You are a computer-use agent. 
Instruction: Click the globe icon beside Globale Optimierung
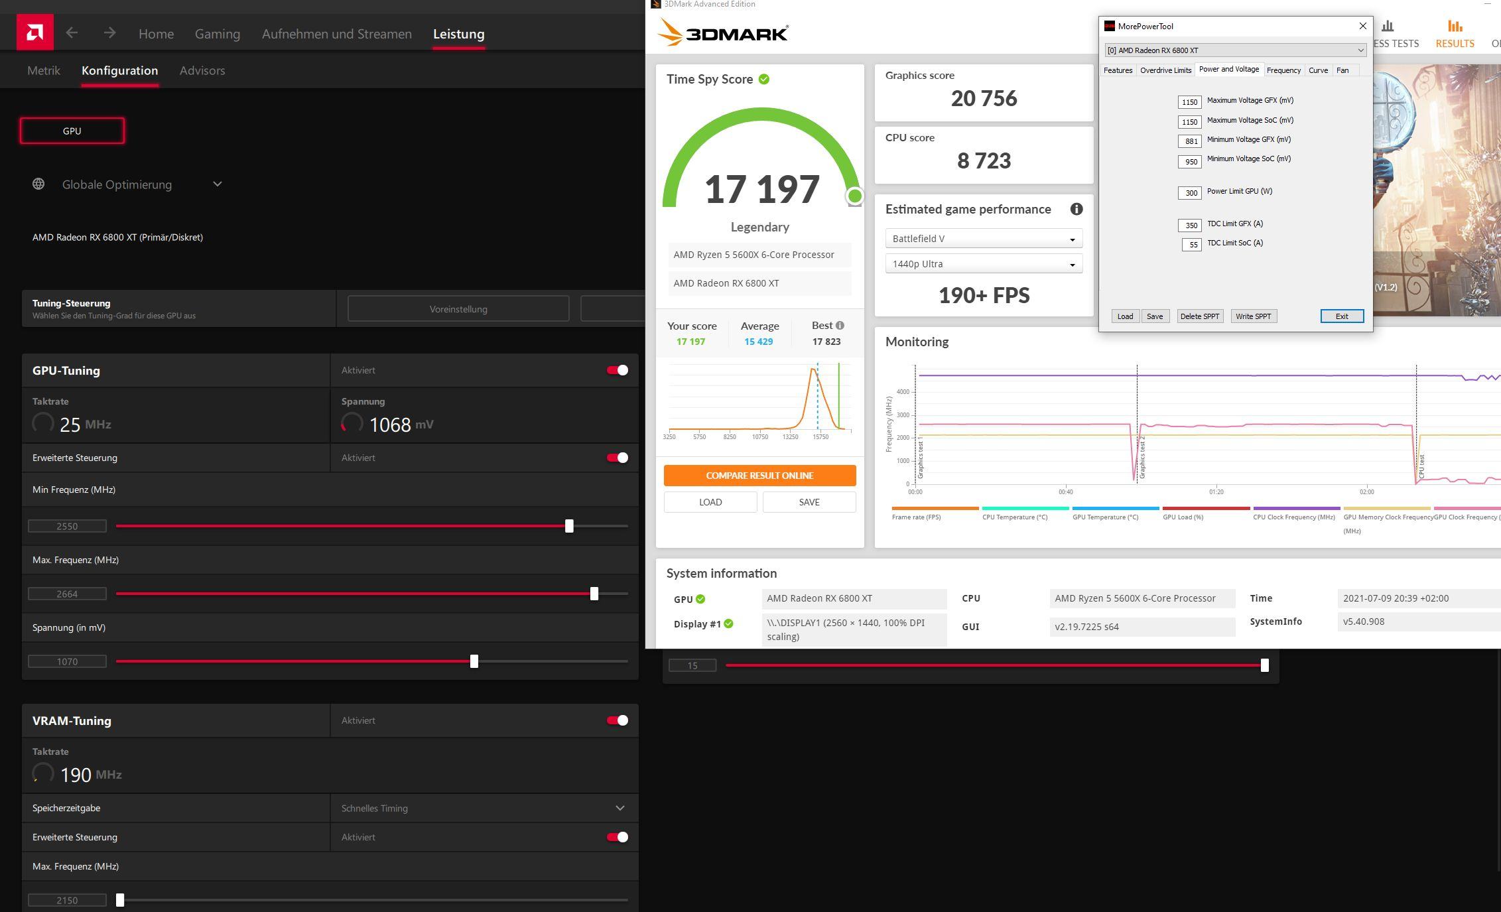tap(38, 184)
